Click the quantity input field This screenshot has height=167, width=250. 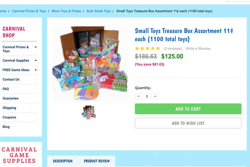click(147, 97)
